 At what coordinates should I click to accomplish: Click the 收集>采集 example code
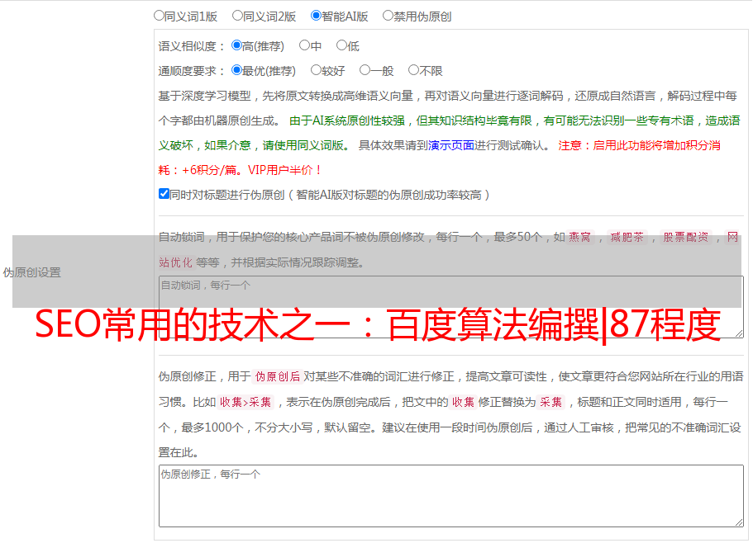(245, 402)
